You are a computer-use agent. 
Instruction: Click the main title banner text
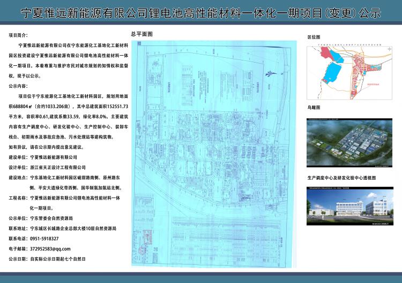click(x=201, y=12)
